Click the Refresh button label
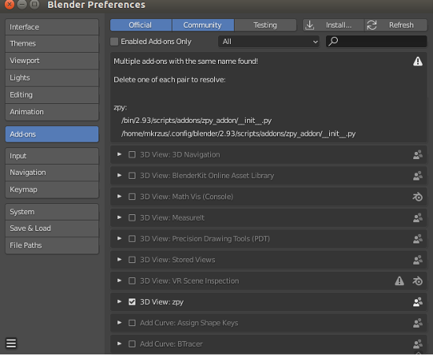This screenshot has height=356, width=433. point(402,25)
